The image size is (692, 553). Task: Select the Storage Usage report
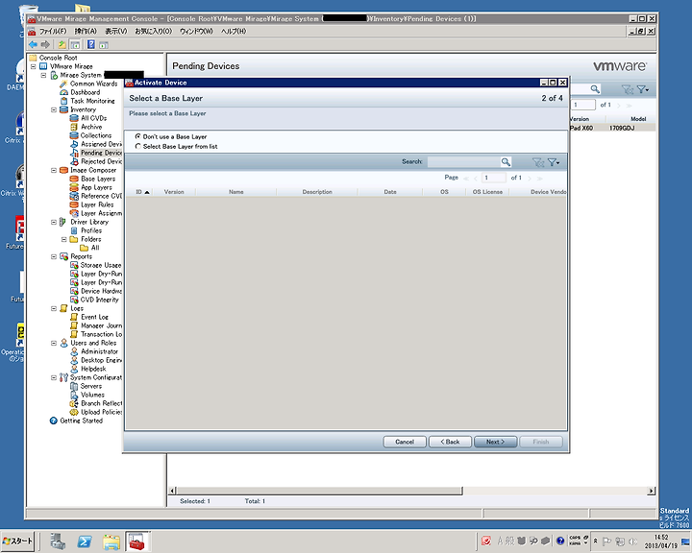(101, 265)
